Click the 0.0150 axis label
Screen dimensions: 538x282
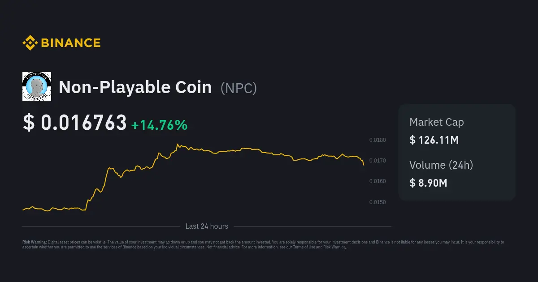click(377, 202)
